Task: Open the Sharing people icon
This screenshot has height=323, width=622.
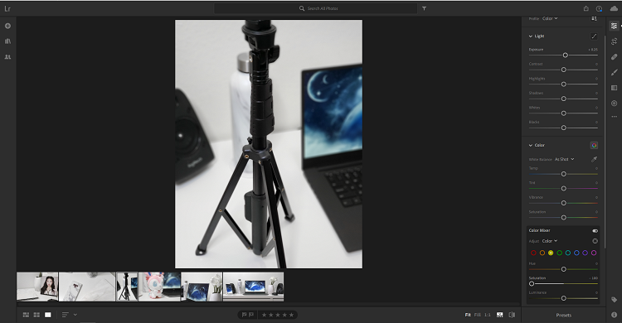Action: click(7, 56)
